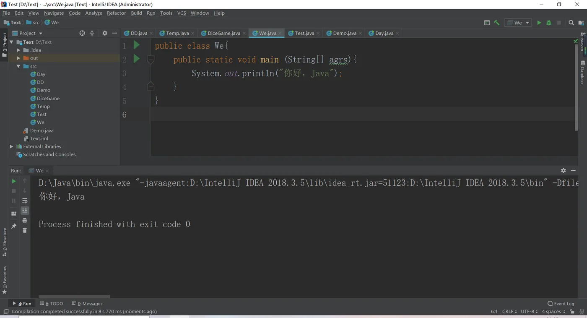
Task: Open the TODO tool window tab
Action: (x=52, y=303)
